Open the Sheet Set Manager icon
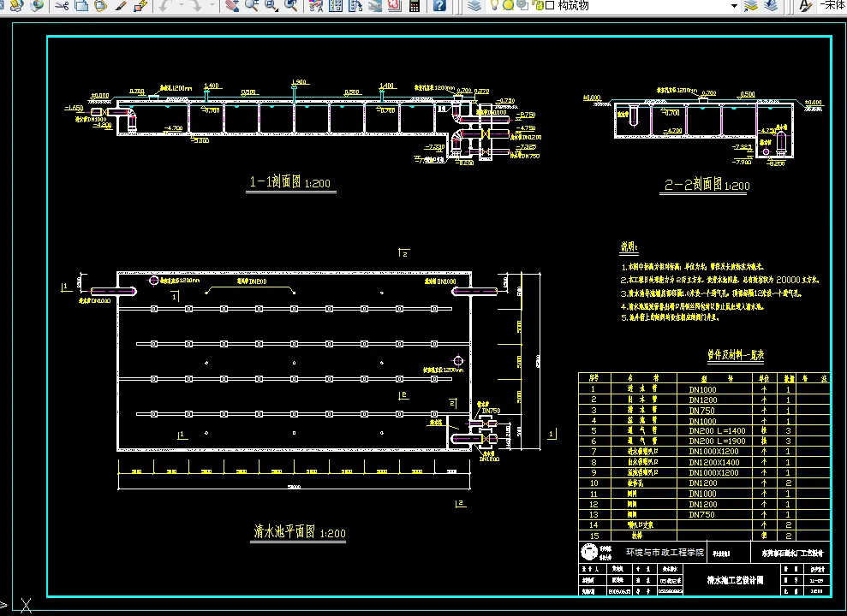This screenshot has width=847, height=616. [374, 5]
